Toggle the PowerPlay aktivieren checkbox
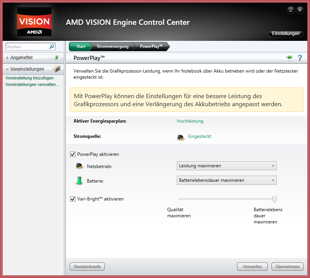The image size is (310, 278). point(73,154)
